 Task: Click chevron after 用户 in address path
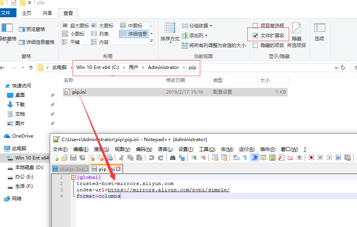click(x=143, y=67)
